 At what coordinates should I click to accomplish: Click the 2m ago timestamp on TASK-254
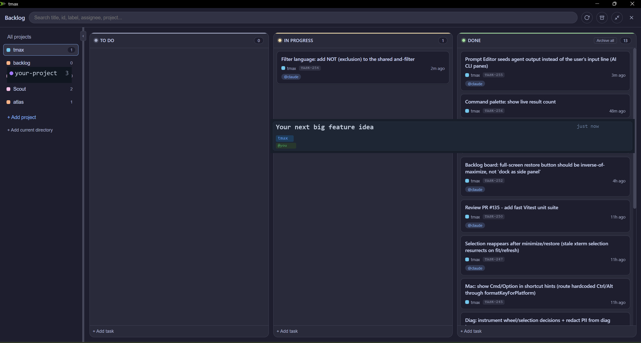point(437,68)
